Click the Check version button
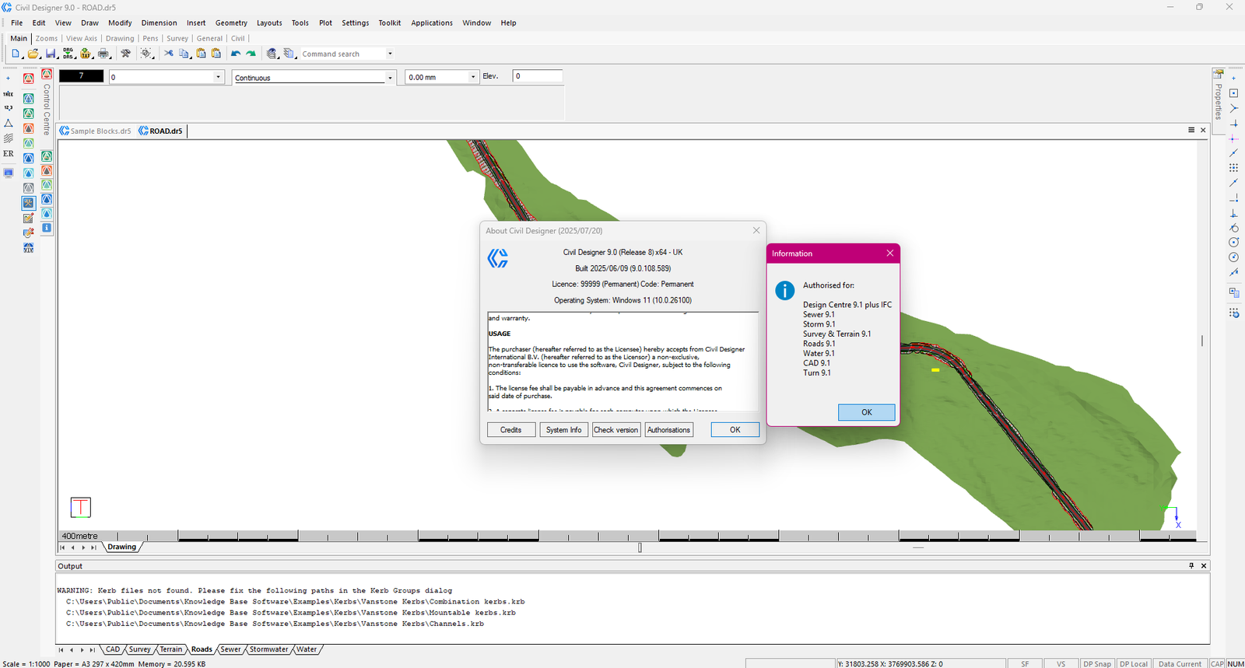The width and height of the screenshot is (1245, 668). (x=616, y=430)
